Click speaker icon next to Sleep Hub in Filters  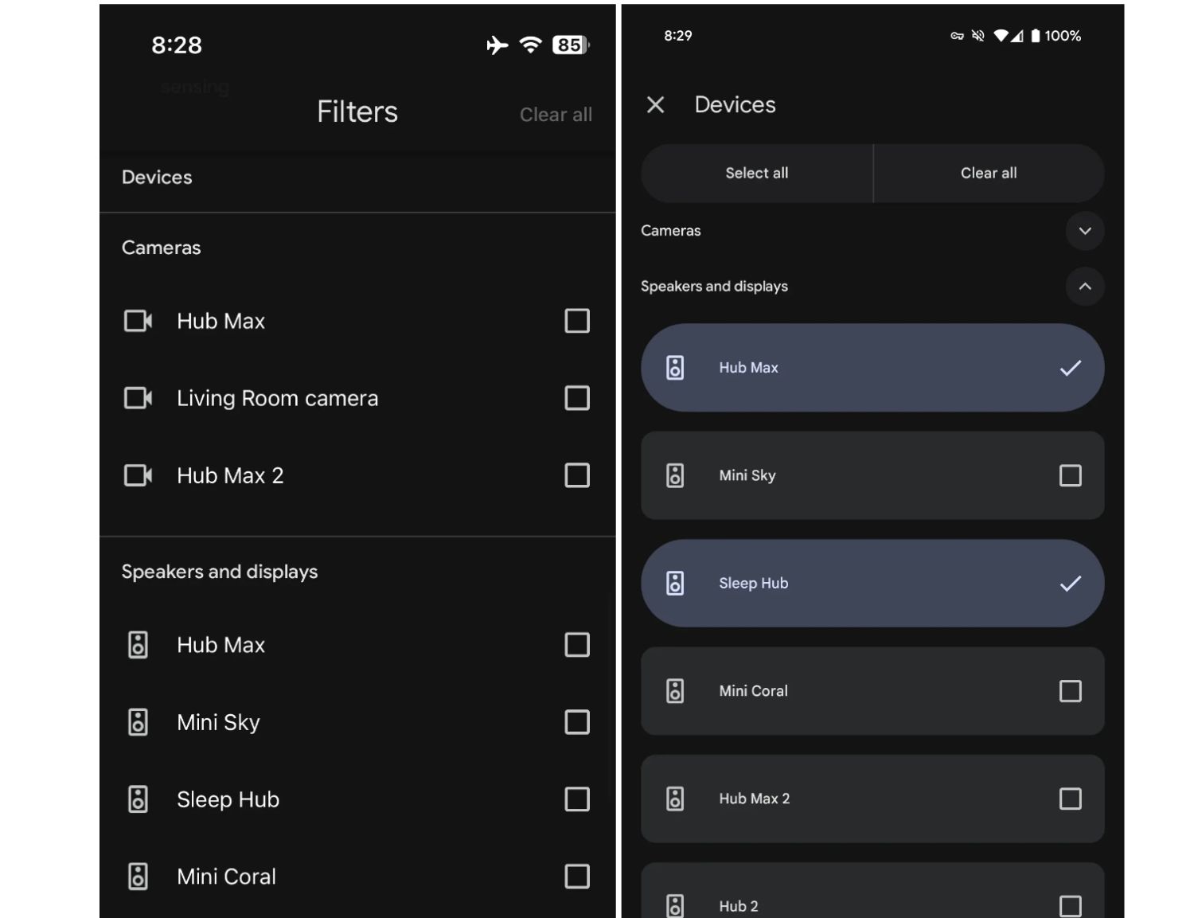pyautogui.click(x=138, y=799)
